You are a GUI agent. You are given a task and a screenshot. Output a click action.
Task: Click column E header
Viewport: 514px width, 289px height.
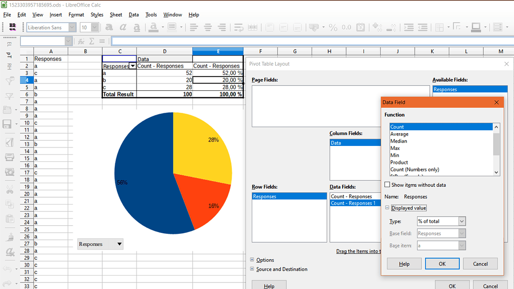coord(218,51)
